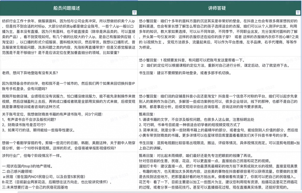Select the question starting 想做一个看剧学穿搭的号
This screenshot has height=193, width=302.
point(69,146)
